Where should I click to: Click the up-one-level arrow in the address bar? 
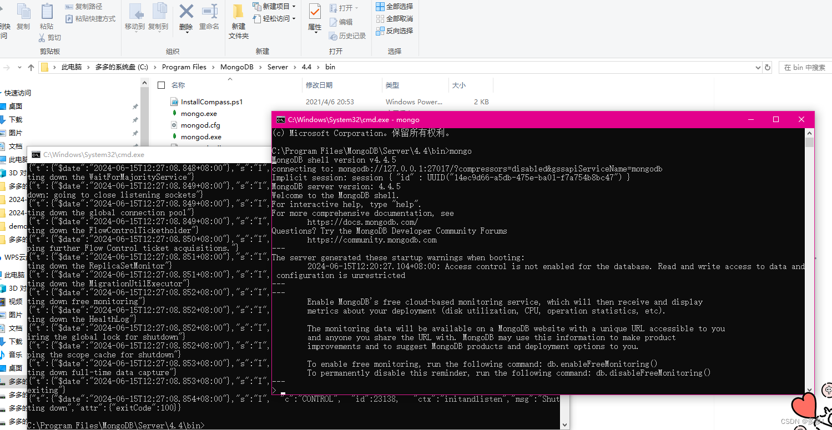pos(31,67)
